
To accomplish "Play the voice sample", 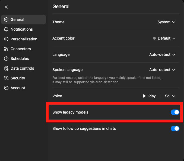I will [149, 96].
